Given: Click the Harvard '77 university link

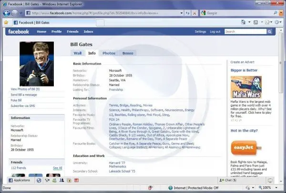Looking at the screenshot, I should pos(117,163).
